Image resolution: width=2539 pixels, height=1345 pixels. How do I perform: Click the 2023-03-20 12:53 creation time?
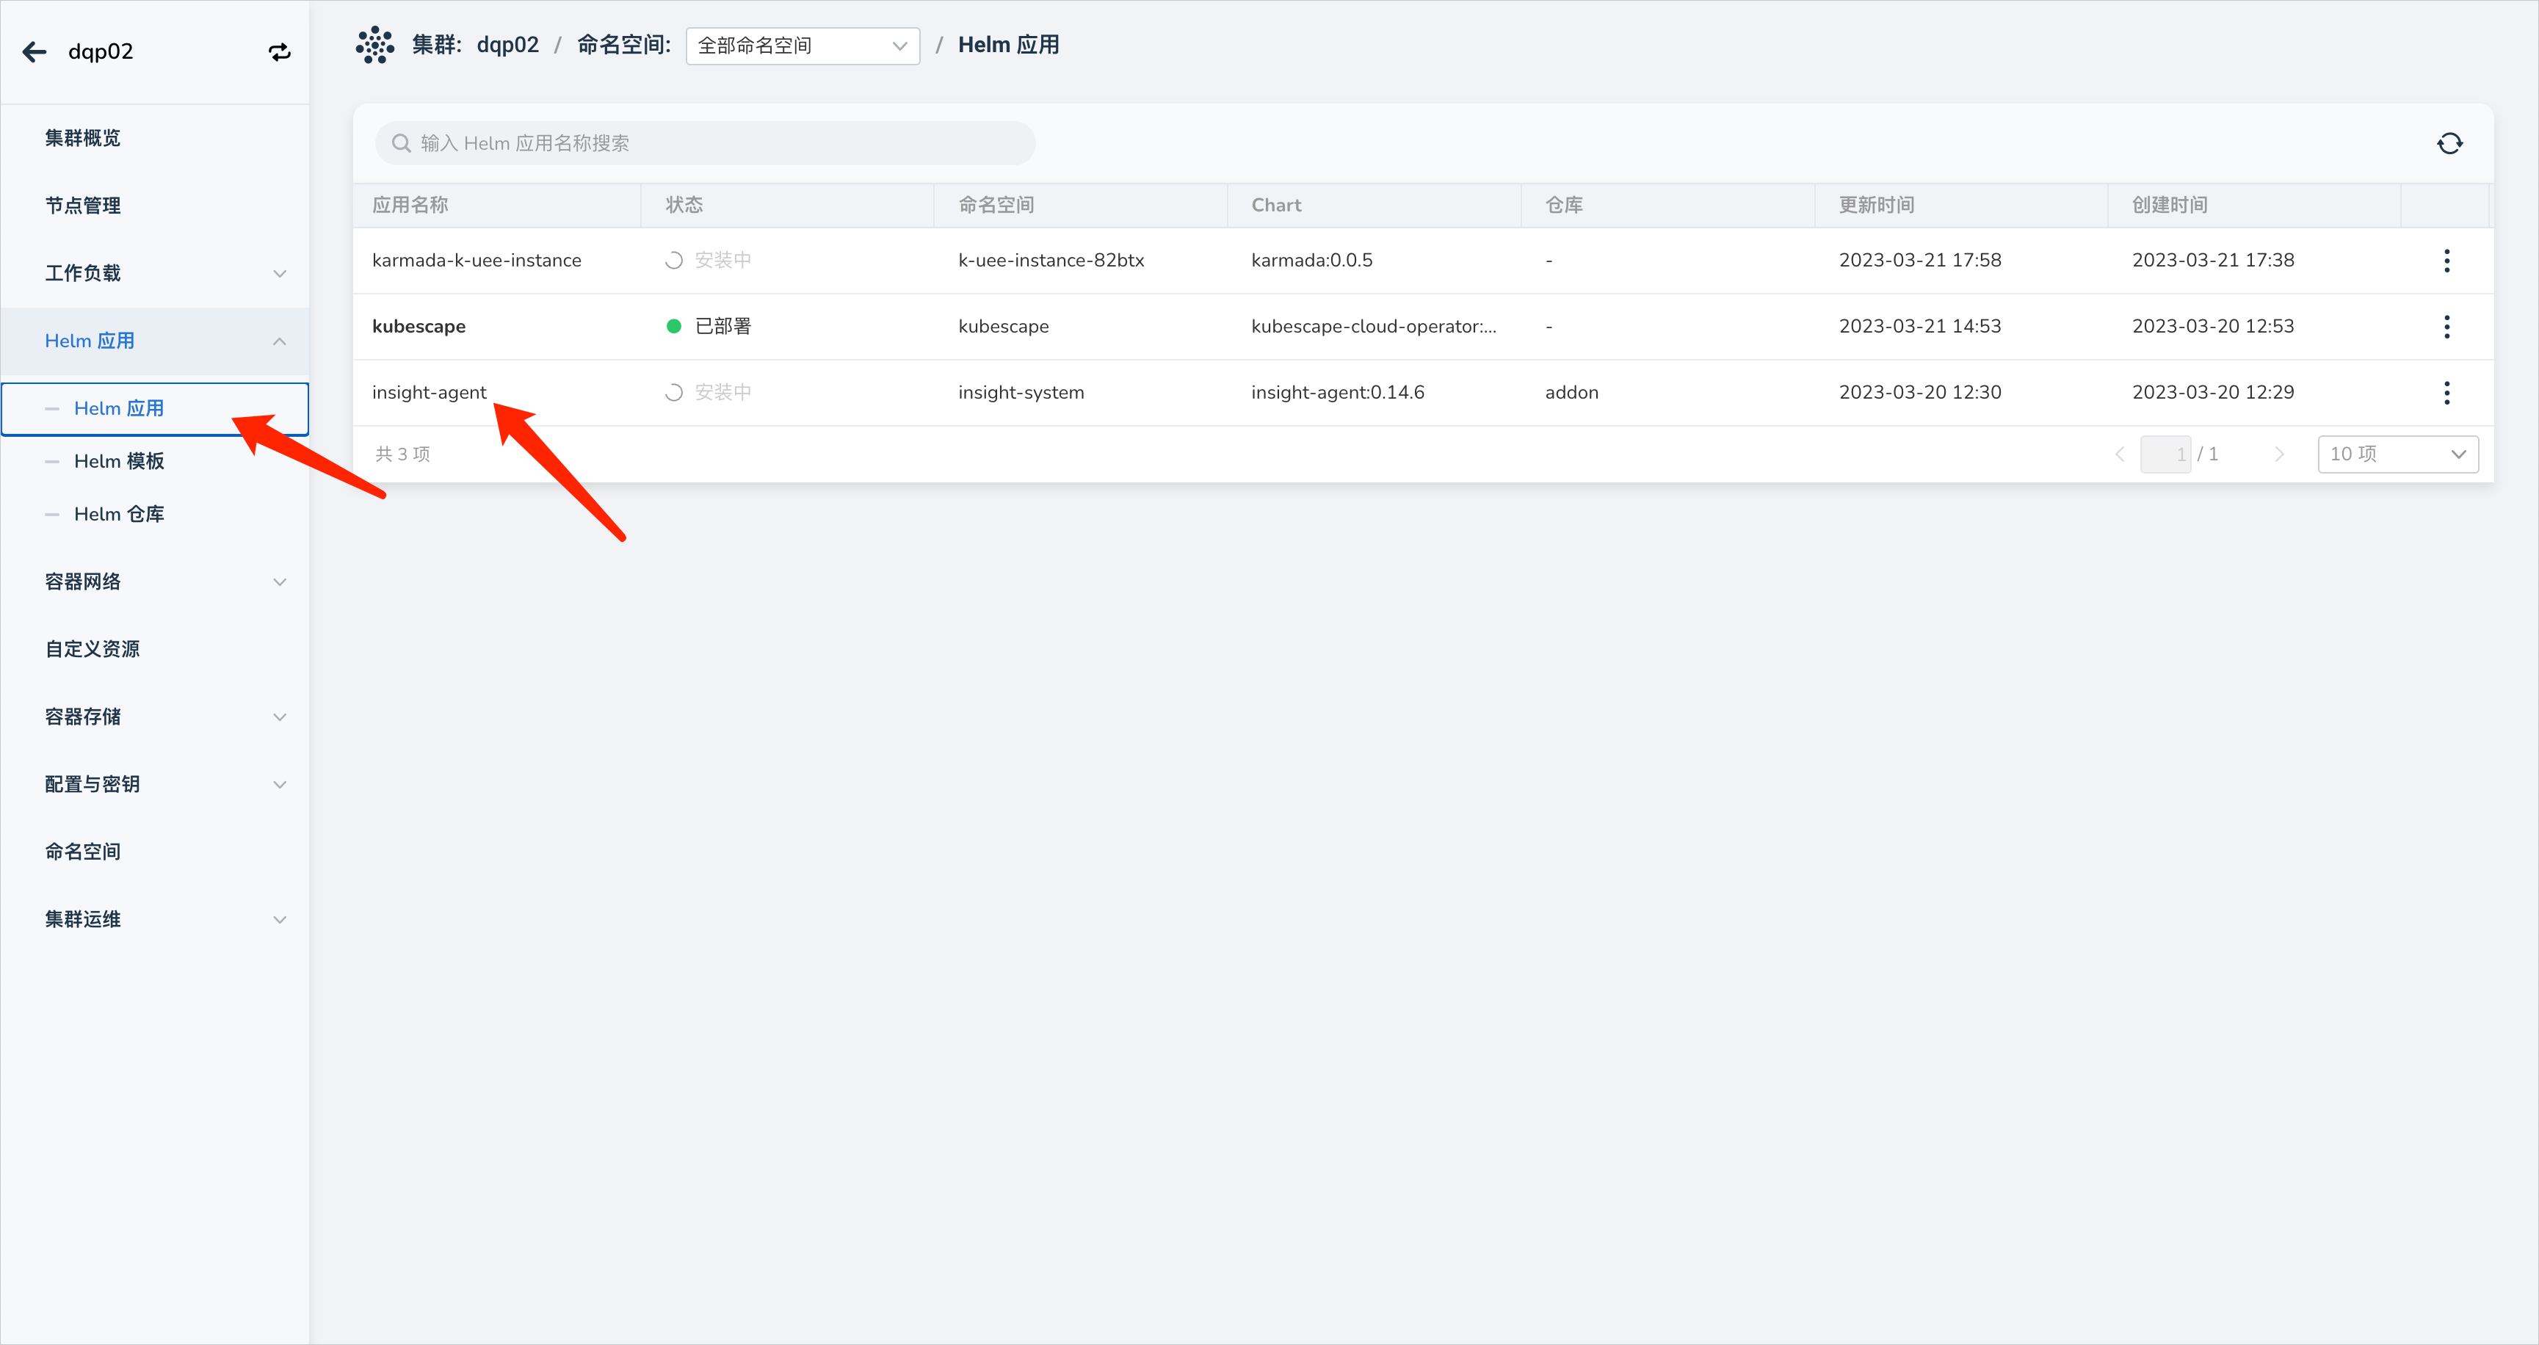[x=2213, y=326]
